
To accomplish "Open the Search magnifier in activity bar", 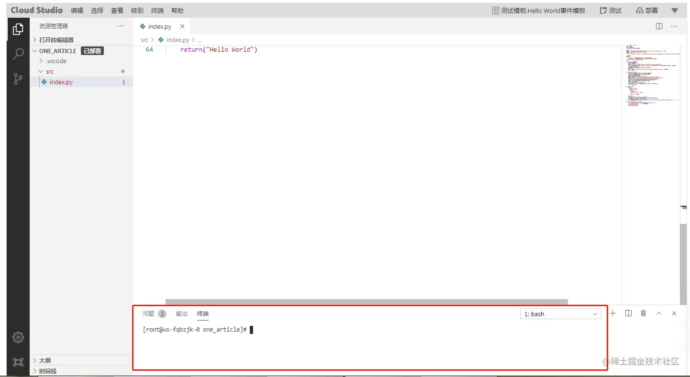I will click(x=18, y=54).
